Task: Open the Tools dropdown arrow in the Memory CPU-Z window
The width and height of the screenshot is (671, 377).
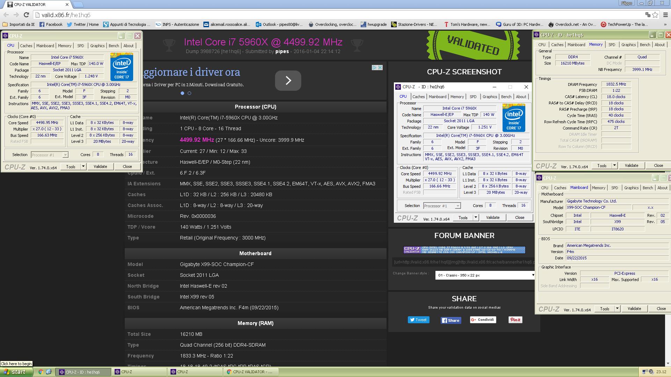Action: (614, 165)
